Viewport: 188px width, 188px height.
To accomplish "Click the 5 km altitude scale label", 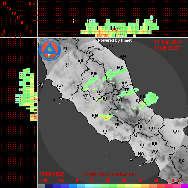I will pos(31,32).
